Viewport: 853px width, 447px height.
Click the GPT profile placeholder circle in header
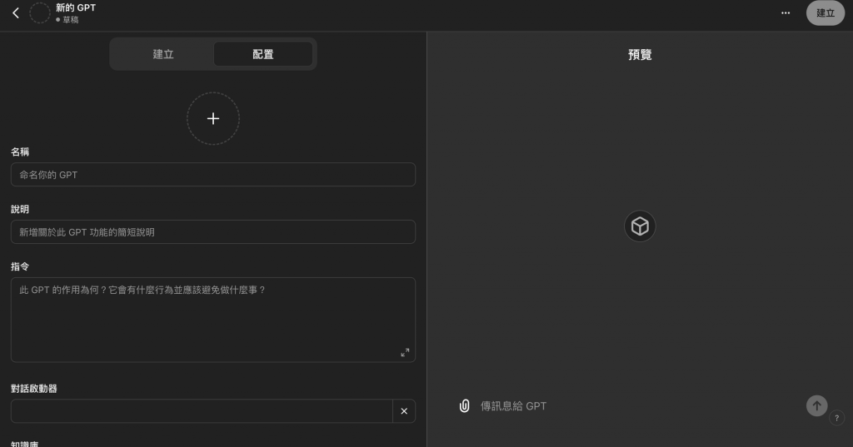coord(40,13)
